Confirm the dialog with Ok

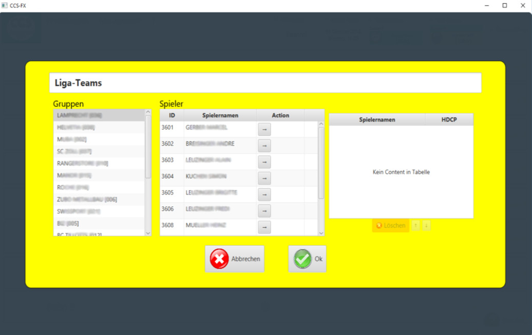pos(307,259)
